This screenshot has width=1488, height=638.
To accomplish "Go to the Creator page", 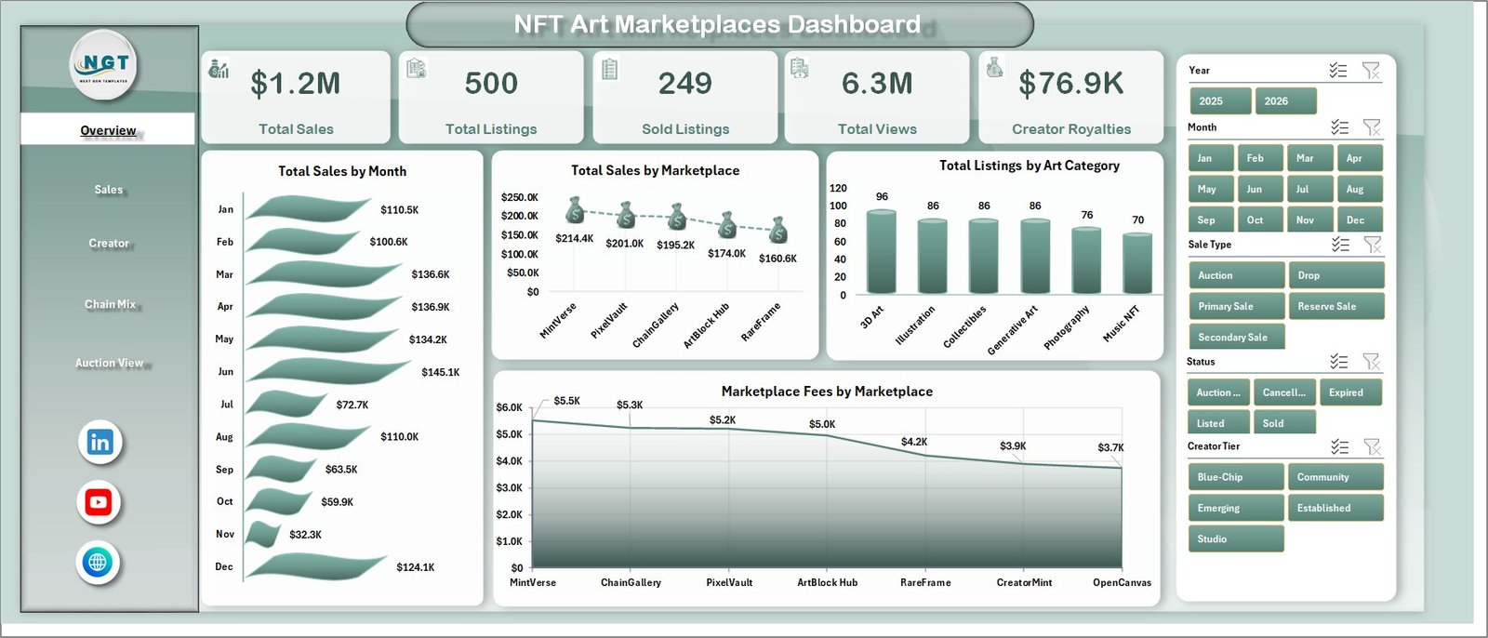I will coord(109,244).
